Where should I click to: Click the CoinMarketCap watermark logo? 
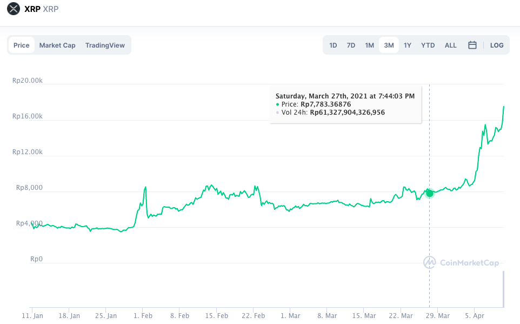point(461,262)
